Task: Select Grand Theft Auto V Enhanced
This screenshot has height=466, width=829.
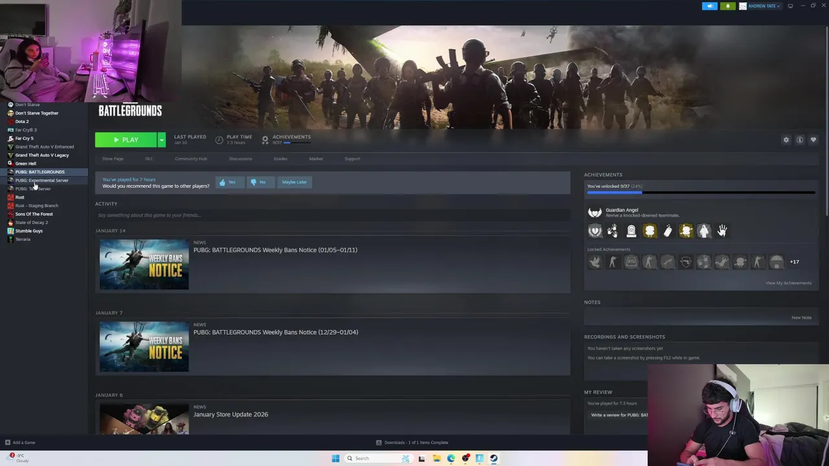Action: (x=43, y=147)
